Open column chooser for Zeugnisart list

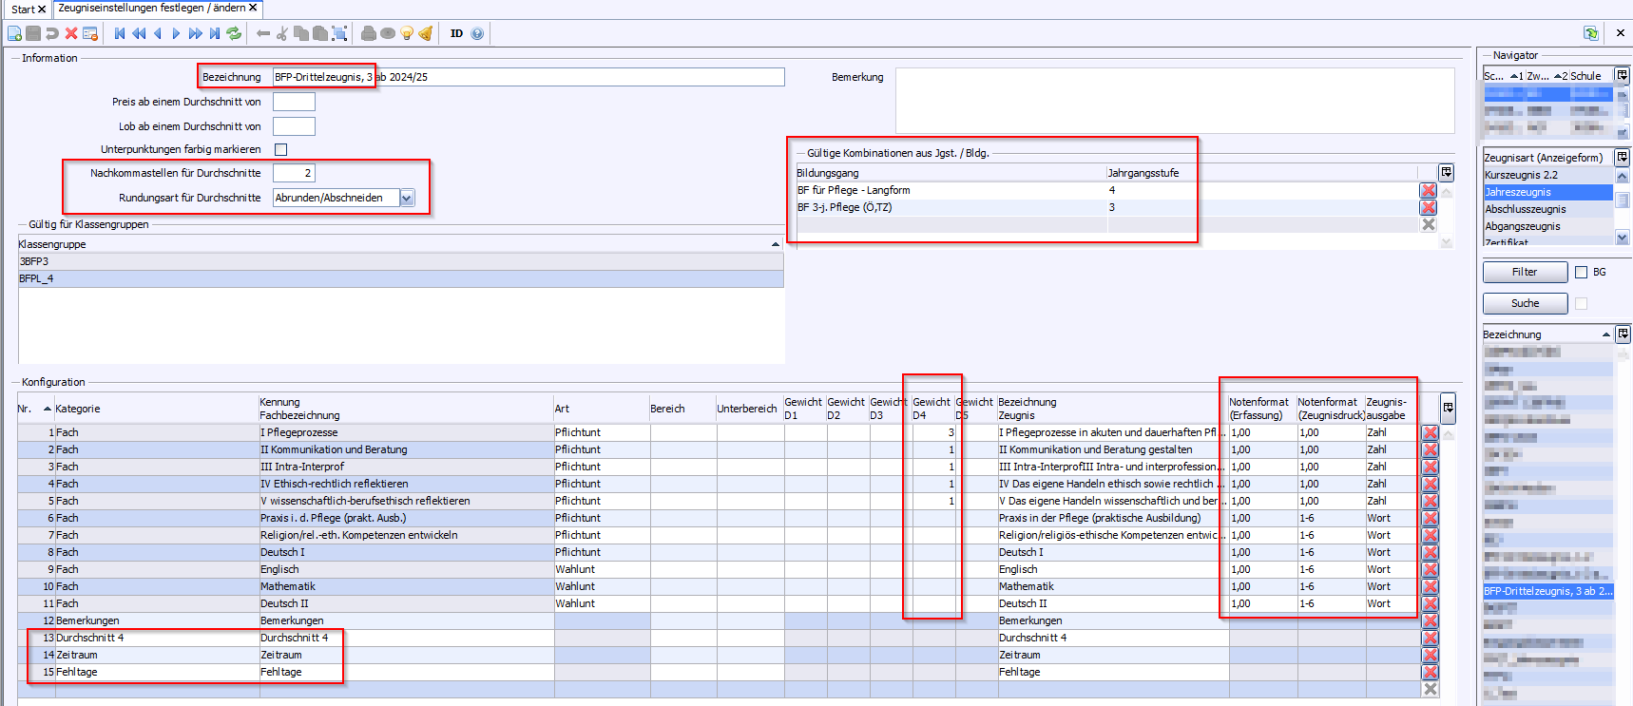(1623, 158)
